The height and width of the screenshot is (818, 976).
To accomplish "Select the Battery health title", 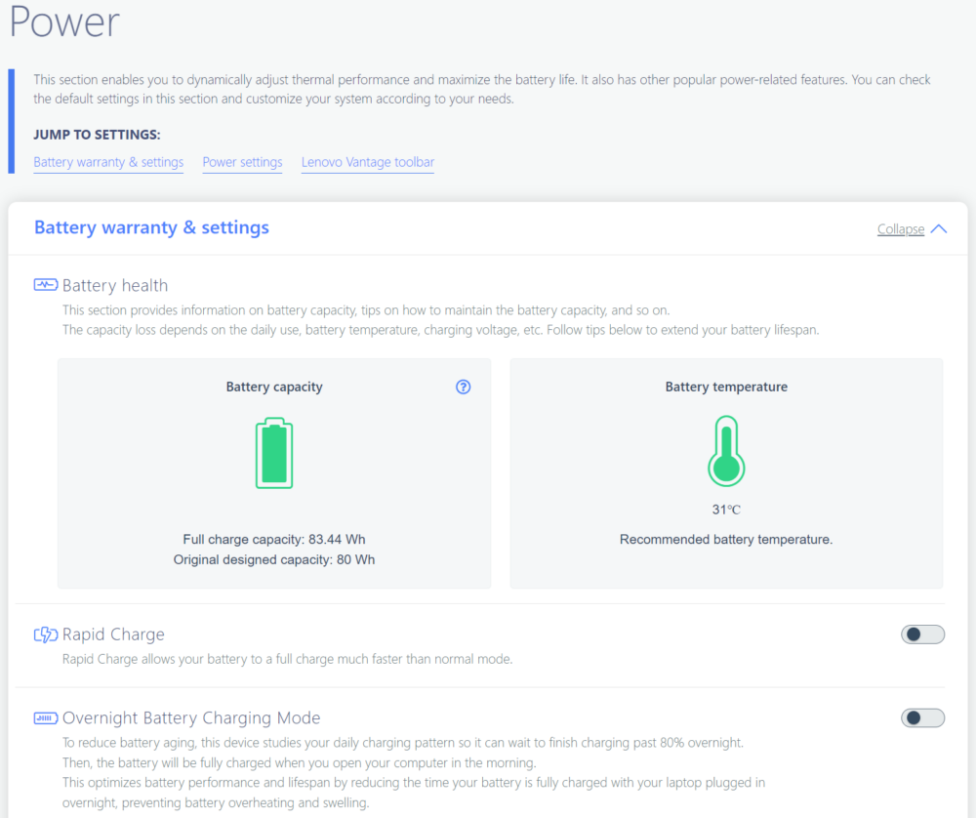I will click(115, 285).
